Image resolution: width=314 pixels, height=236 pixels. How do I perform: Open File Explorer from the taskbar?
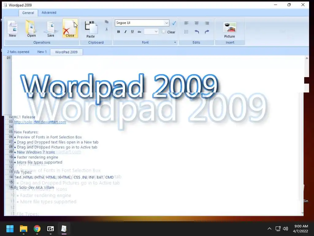click(x=23, y=229)
